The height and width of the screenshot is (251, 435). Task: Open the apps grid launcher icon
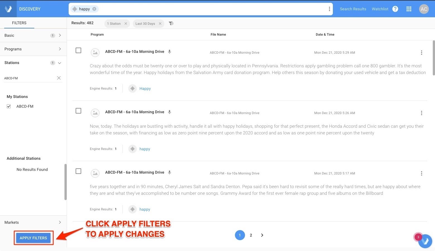point(408,9)
